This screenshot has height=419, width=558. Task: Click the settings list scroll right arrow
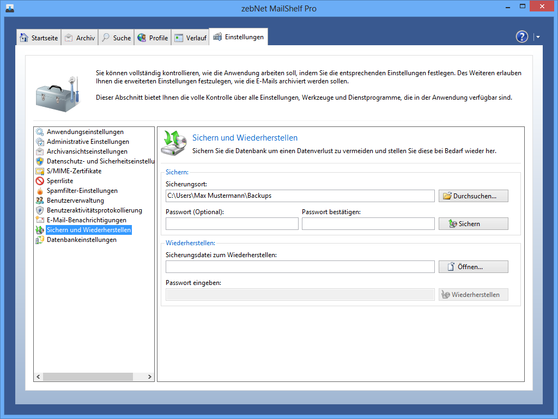click(149, 377)
